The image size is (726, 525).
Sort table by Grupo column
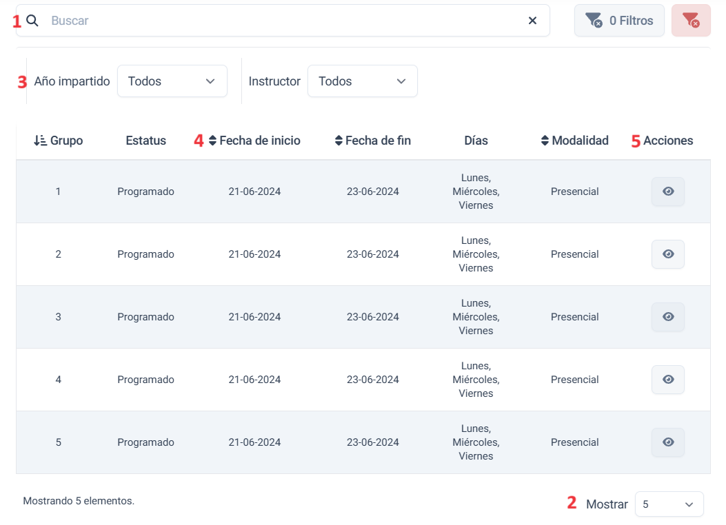pyautogui.click(x=59, y=141)
